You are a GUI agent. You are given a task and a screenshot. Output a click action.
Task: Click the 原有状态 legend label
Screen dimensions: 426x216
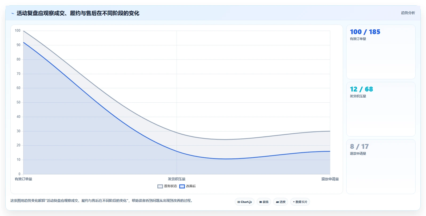tap(170, 186)
